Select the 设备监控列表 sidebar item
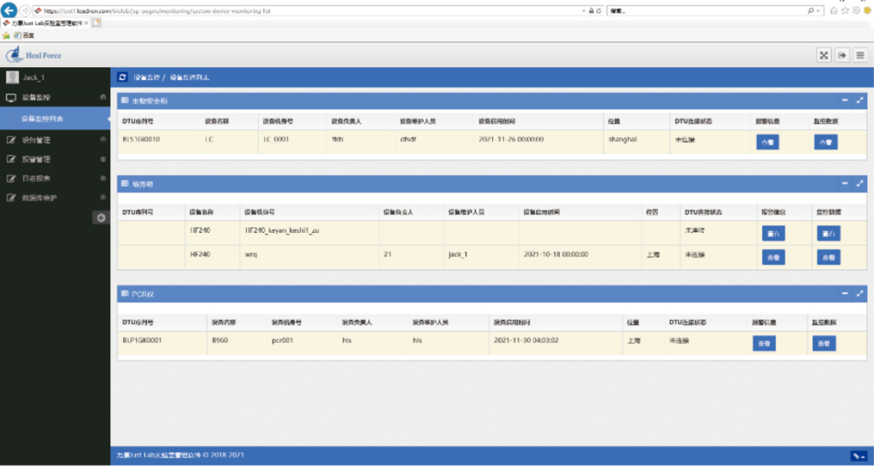The height and width of the screenshot is (466, 874). click(55, 119)
